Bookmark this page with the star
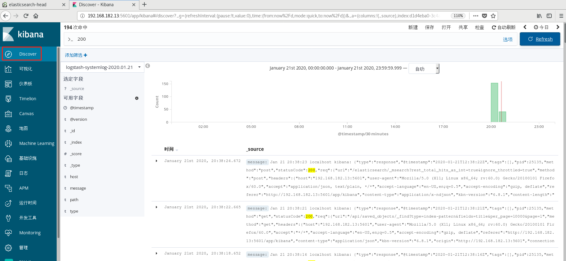The width and height of the screenshot is (566, 261). pos(493,16)
